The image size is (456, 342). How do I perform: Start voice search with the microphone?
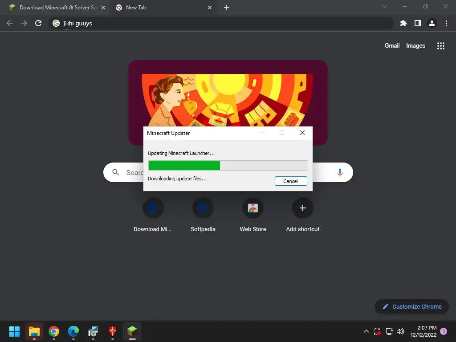[x=340, y=172]
